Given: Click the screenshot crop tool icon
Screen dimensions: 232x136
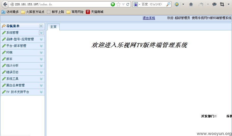Looking at the screenshot, I should tap(222, 4).
